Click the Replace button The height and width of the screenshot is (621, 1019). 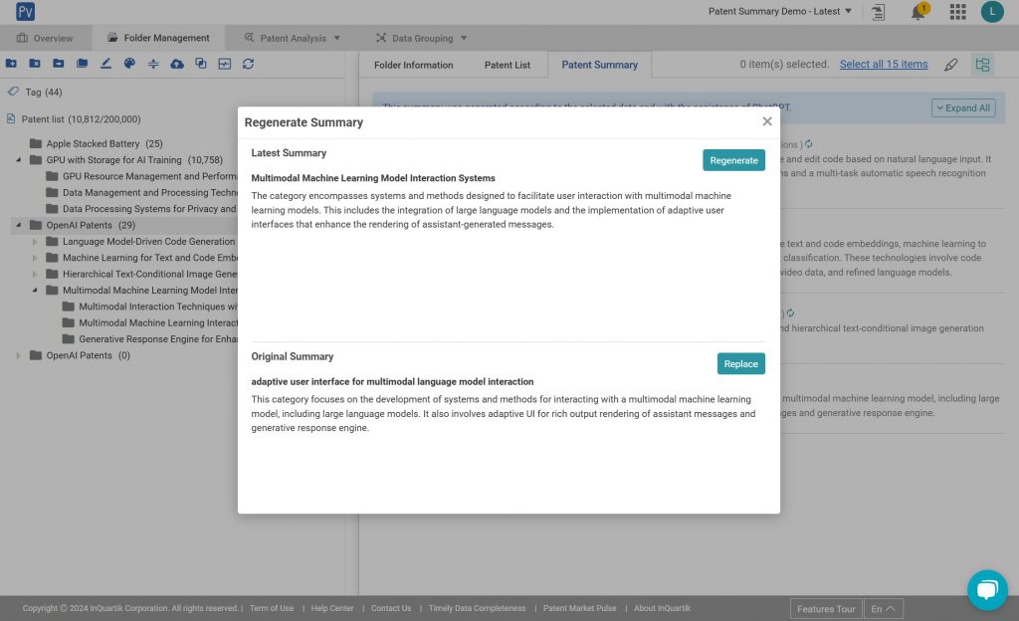pos(740,364)
